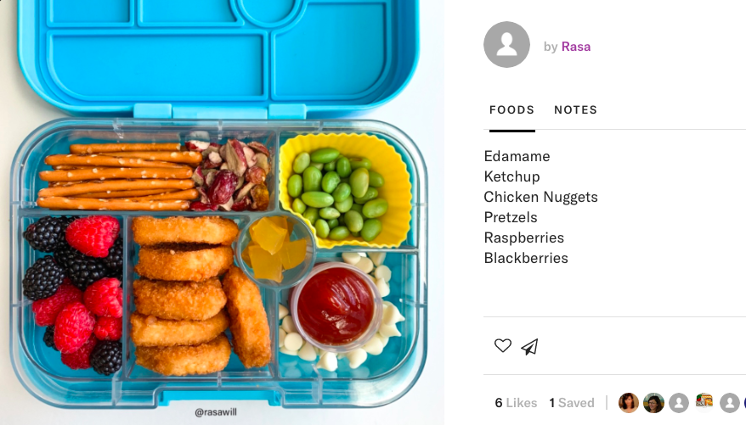View the 1 Saved count
Viewport: 746px width, 425px height.
[571, 403]
